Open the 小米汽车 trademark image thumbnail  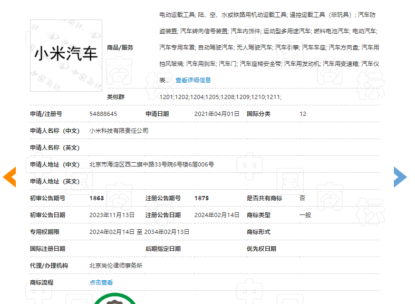66,55
